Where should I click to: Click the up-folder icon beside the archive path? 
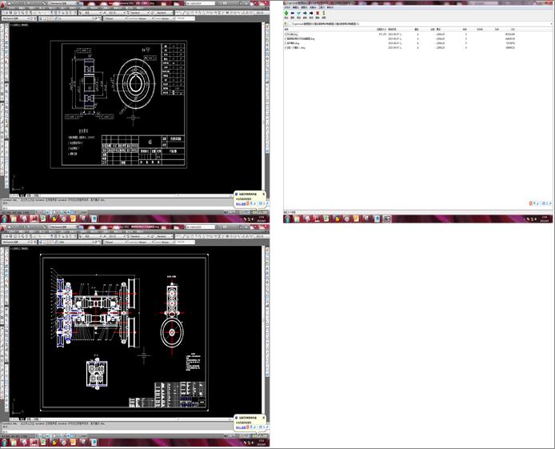[286, 24]
